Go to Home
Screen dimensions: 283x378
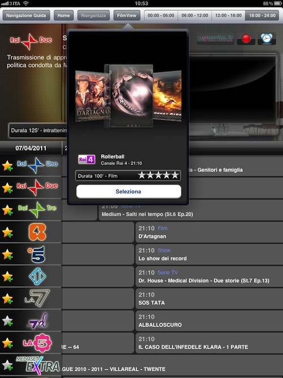[63, 15]
